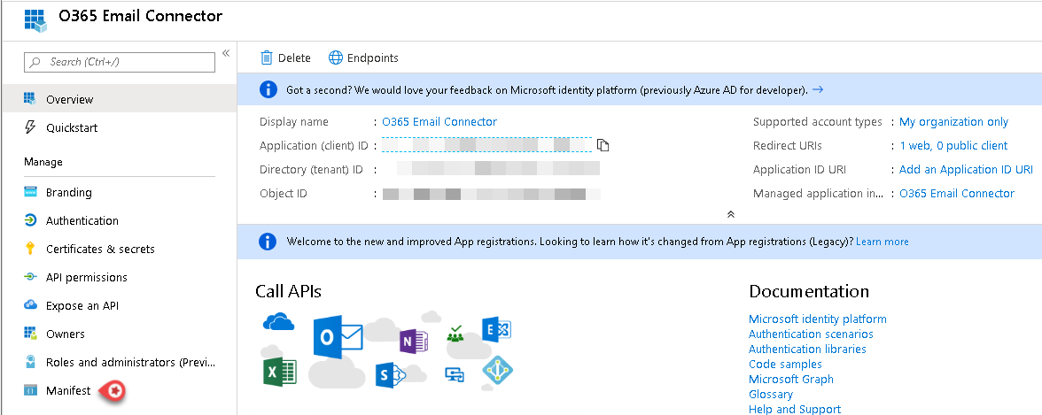The image size is (1042, 415).
Task: Copy the Application client ID
Action: click(x=603, y=145)
